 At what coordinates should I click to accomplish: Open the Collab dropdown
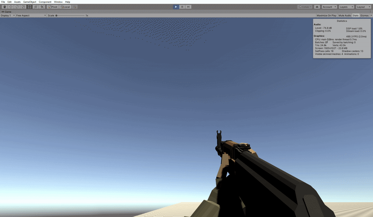(305, 7)
